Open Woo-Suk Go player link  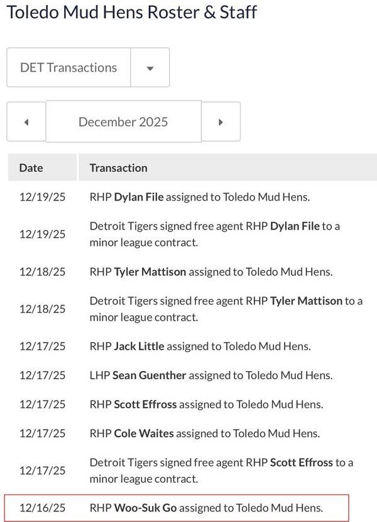[x=145, y=508]
